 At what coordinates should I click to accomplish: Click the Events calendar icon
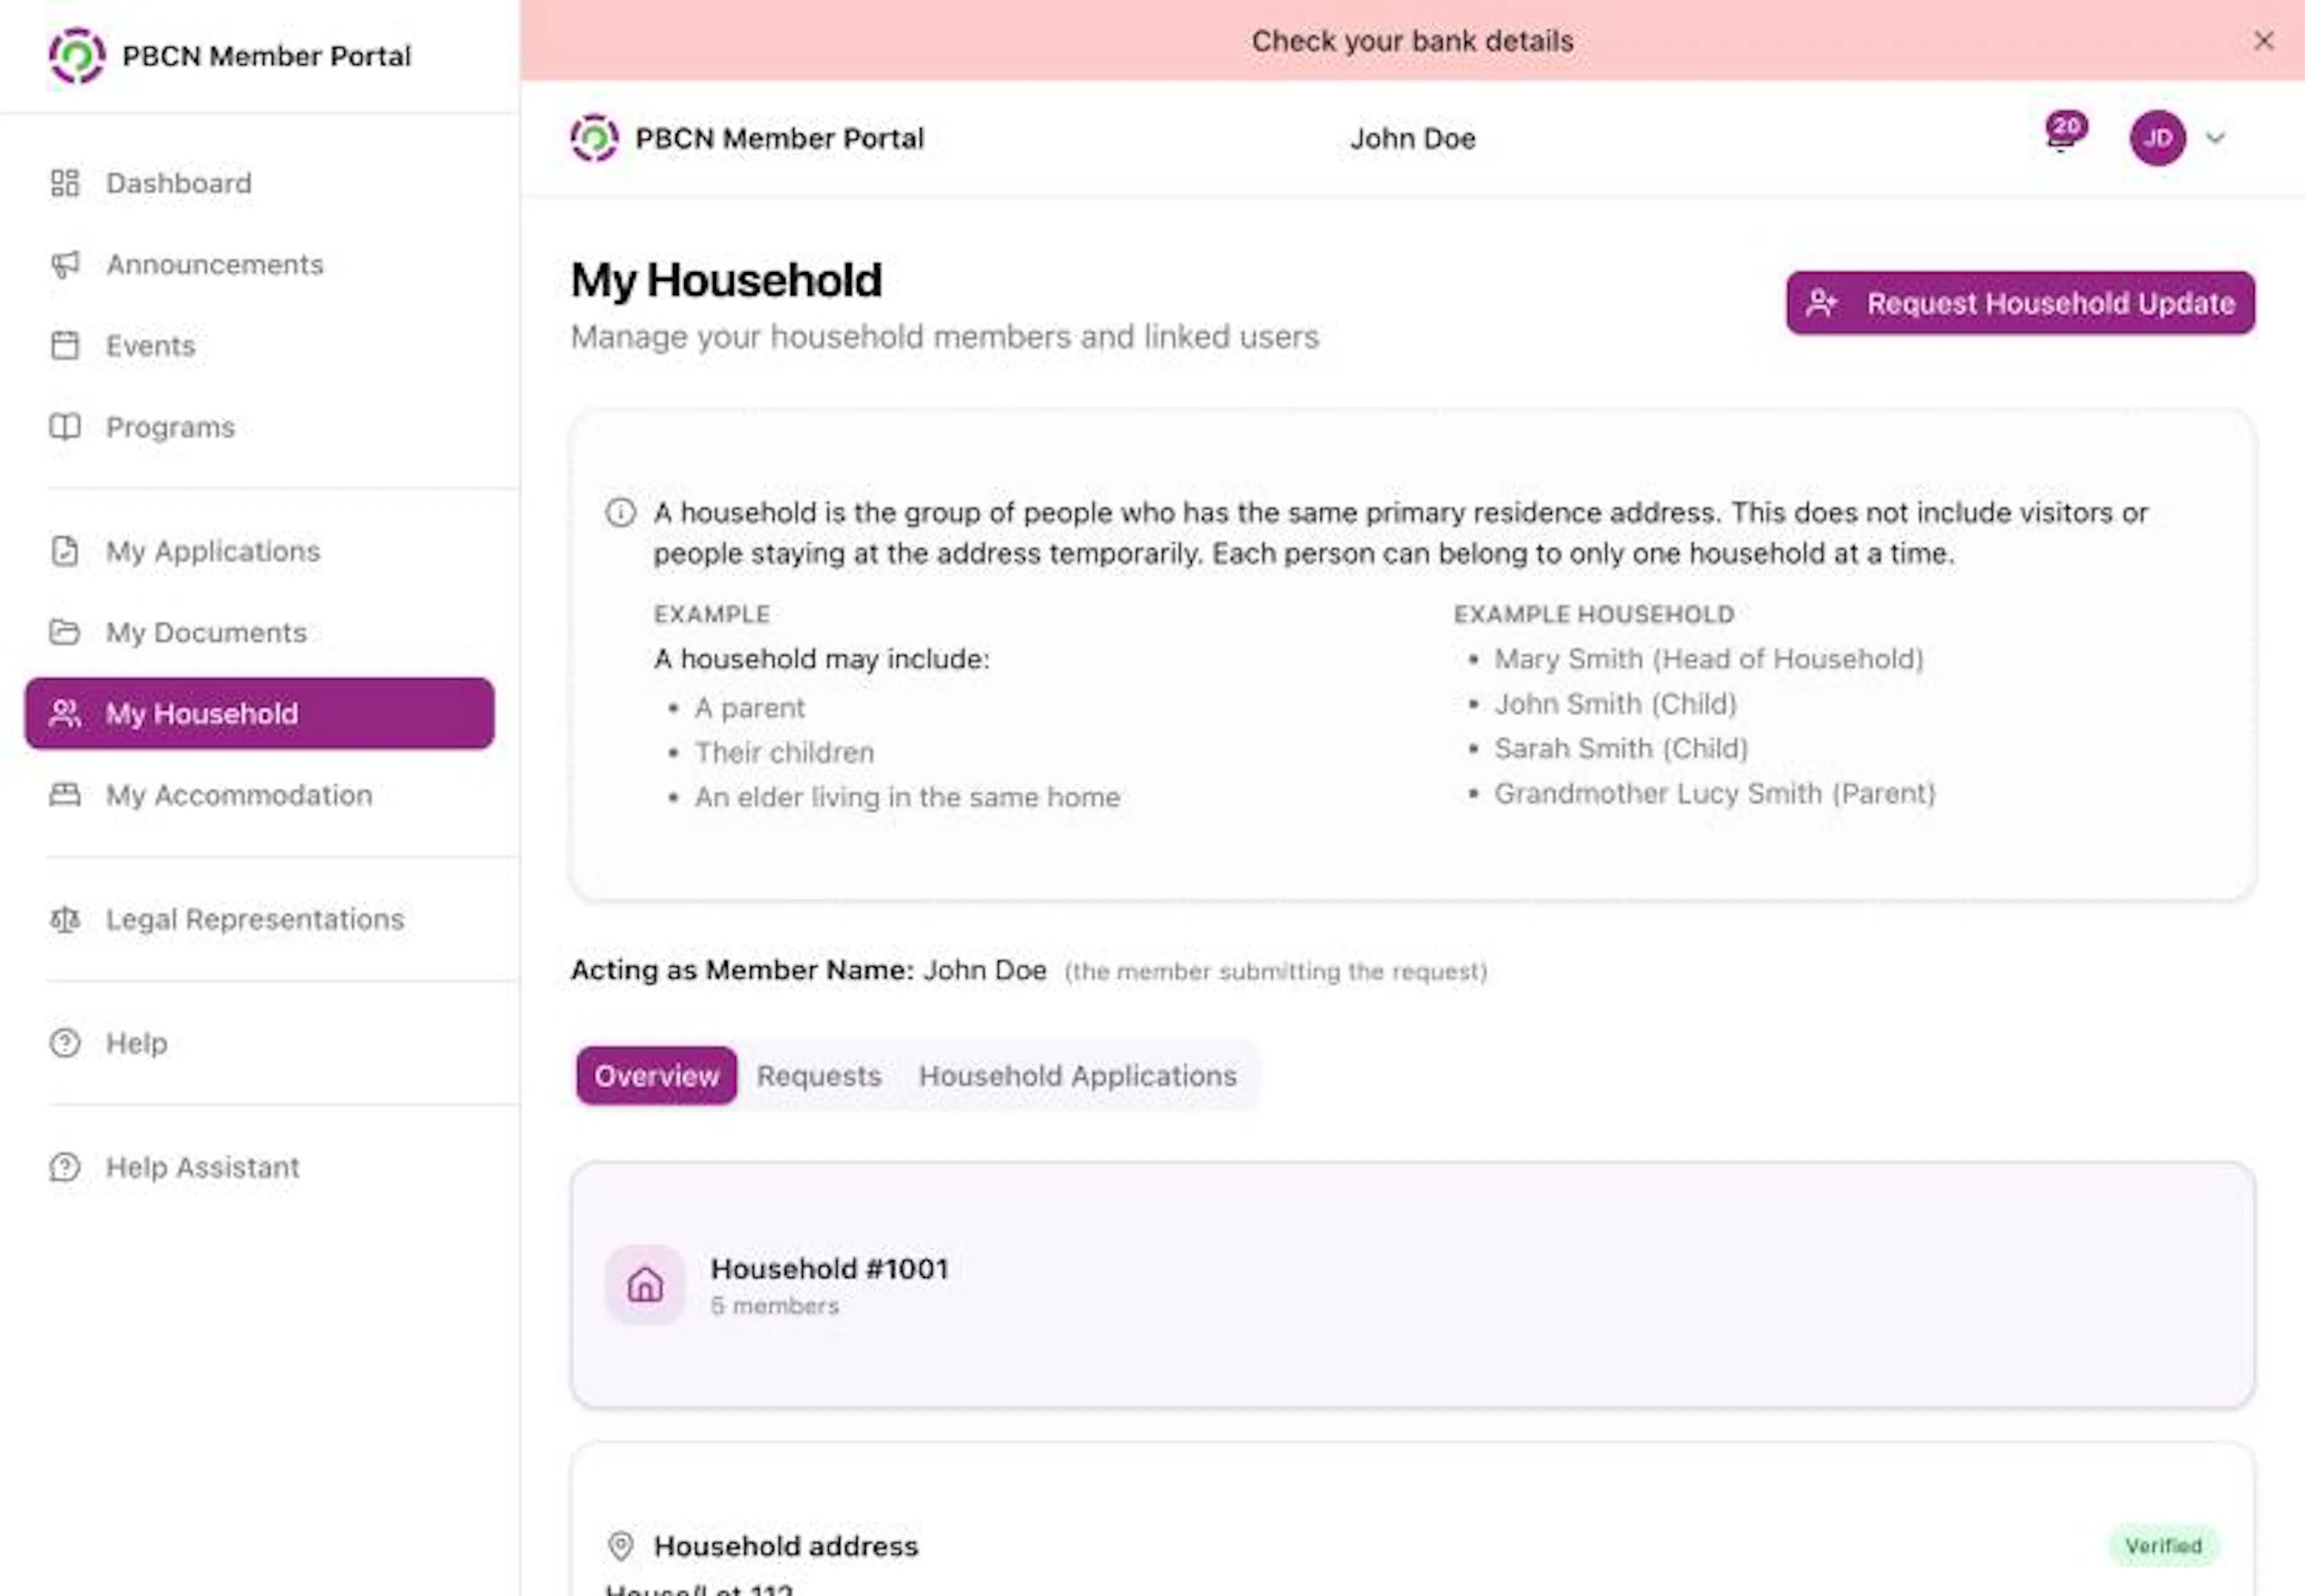(x=65, y=345)
